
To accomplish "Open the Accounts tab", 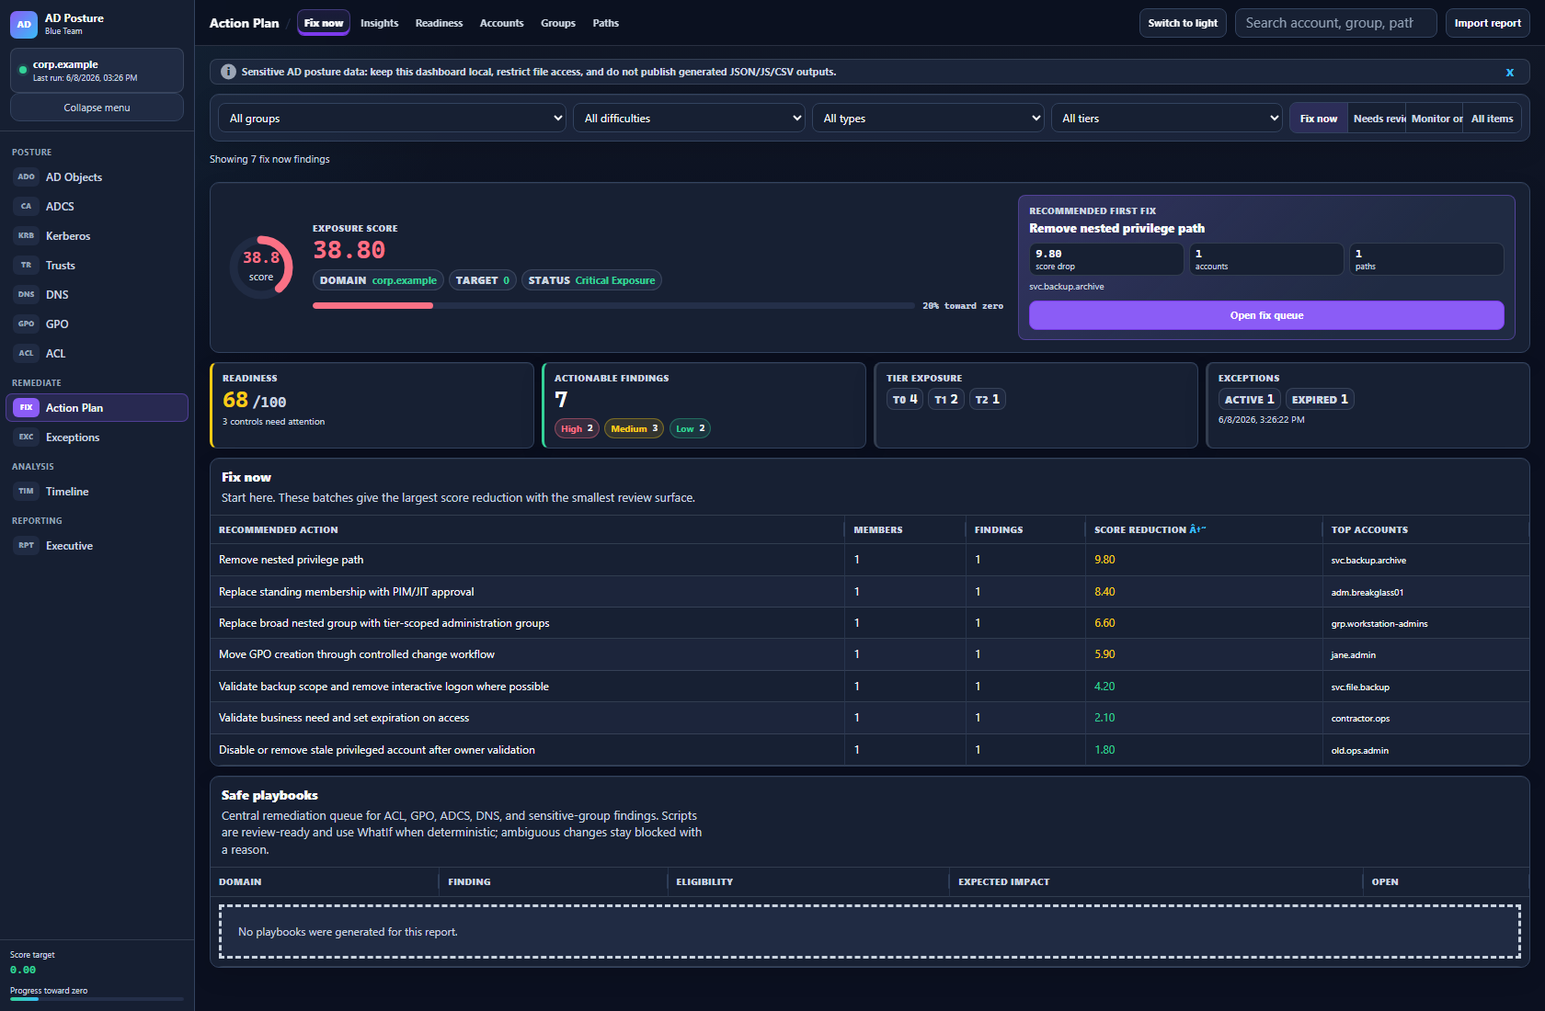I will [502, 23].
